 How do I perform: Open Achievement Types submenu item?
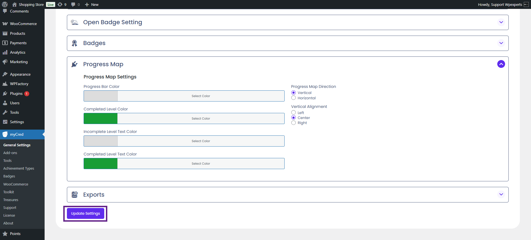19,169
